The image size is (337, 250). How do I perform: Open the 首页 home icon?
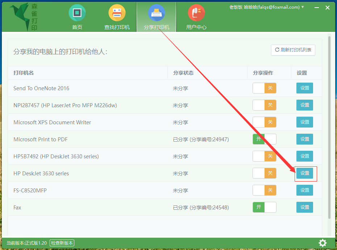77,13
